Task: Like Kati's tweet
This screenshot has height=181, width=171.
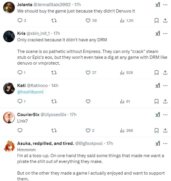Action: 88,102
